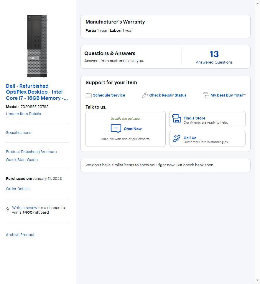This screenshot has width=260, height=284.
Task: Open Order Details
Action: (x=17, y=189)
